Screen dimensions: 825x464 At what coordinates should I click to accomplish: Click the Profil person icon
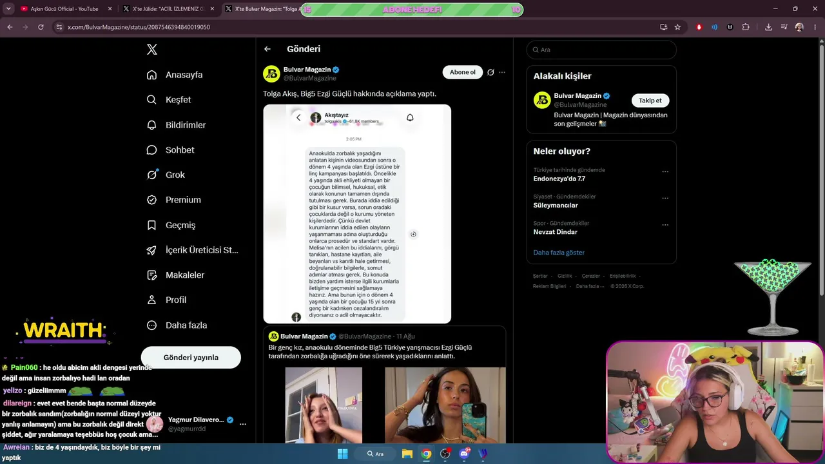[x=152, y=300]
